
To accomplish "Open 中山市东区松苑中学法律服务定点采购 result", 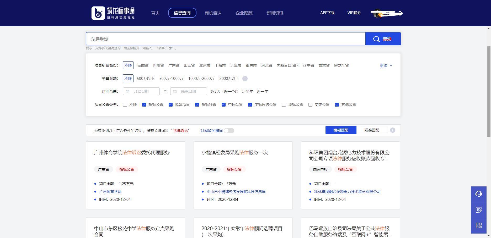I will pyautogui.click(x=134, y=231).
